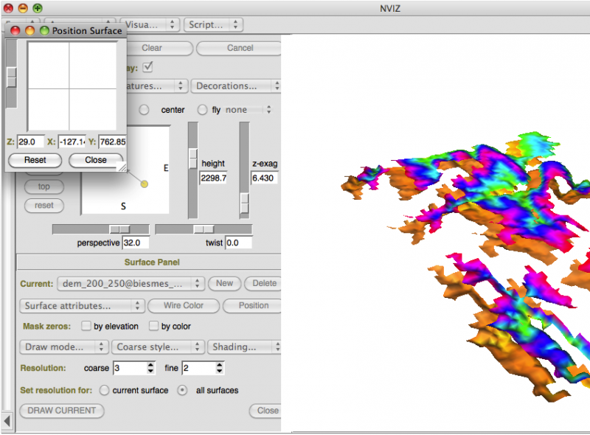590x435 pixels.
Task: Select the current surface radio button
Action: click(x=105, y=390)
